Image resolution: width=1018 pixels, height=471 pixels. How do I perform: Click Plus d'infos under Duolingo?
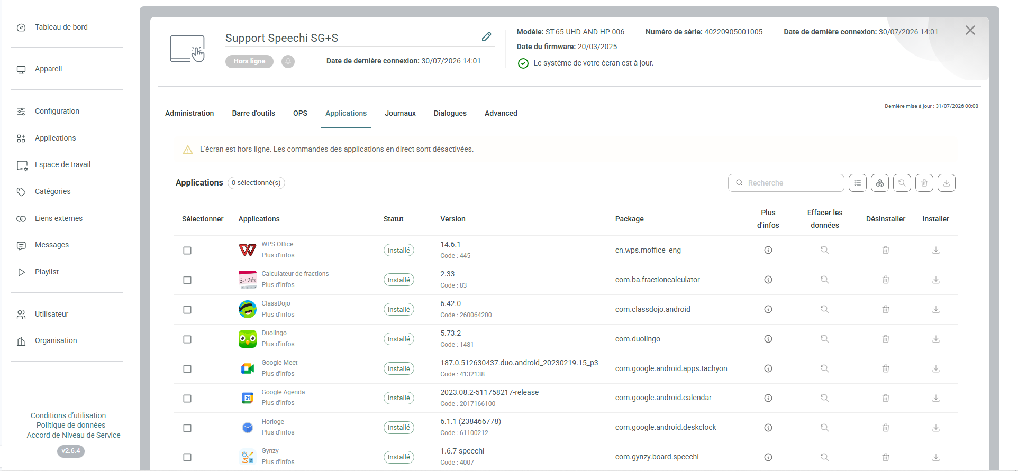(278, 344)
